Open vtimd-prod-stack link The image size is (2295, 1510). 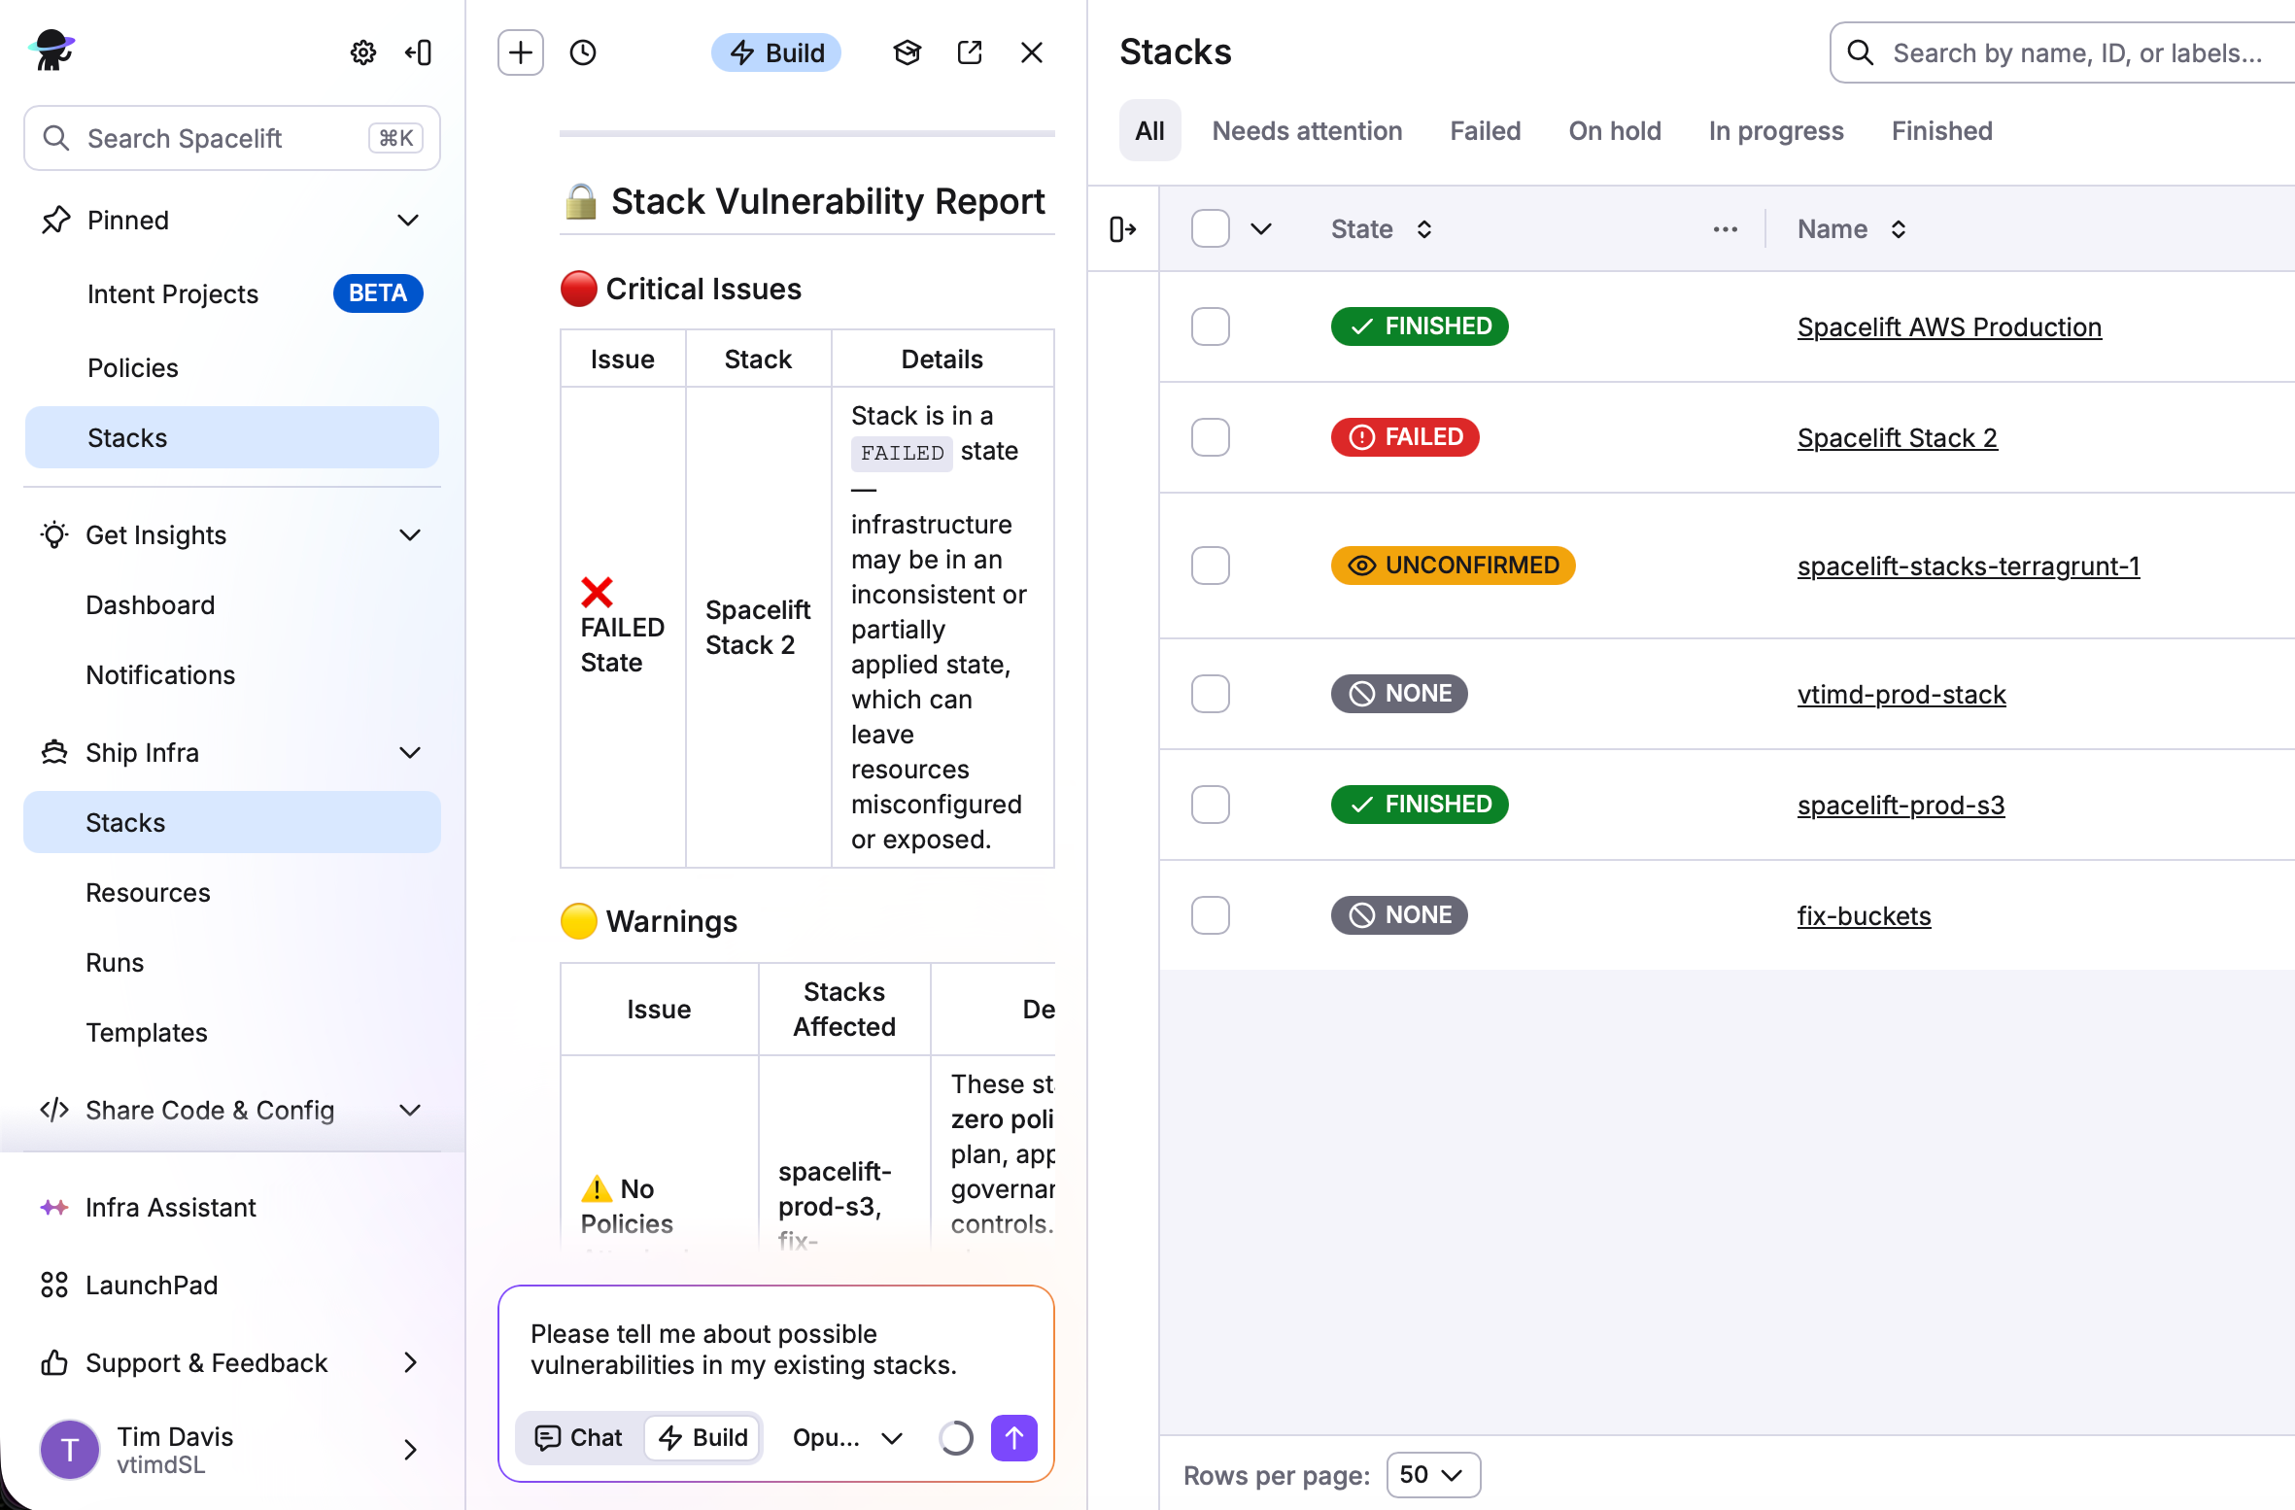[x=1901, y=695]
